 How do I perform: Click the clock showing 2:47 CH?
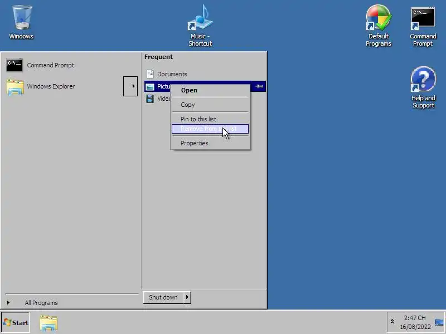(x=415, y=318)
